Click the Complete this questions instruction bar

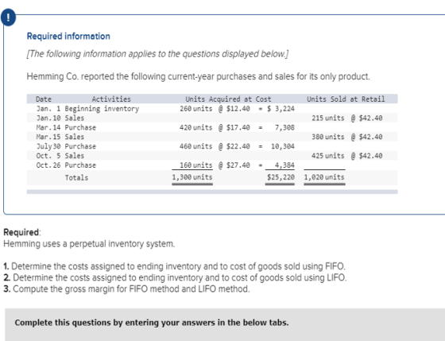tap(225, 324)
